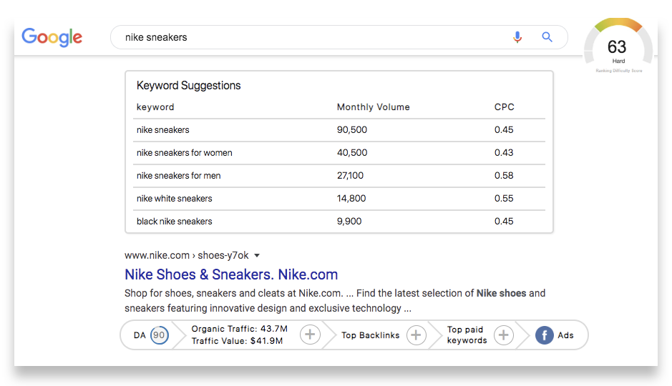Expand the dropdown arrow beside www.nike.com URL
Viewport: 672px width, 386px height.
pyautogui.click(x=257, y=255)
